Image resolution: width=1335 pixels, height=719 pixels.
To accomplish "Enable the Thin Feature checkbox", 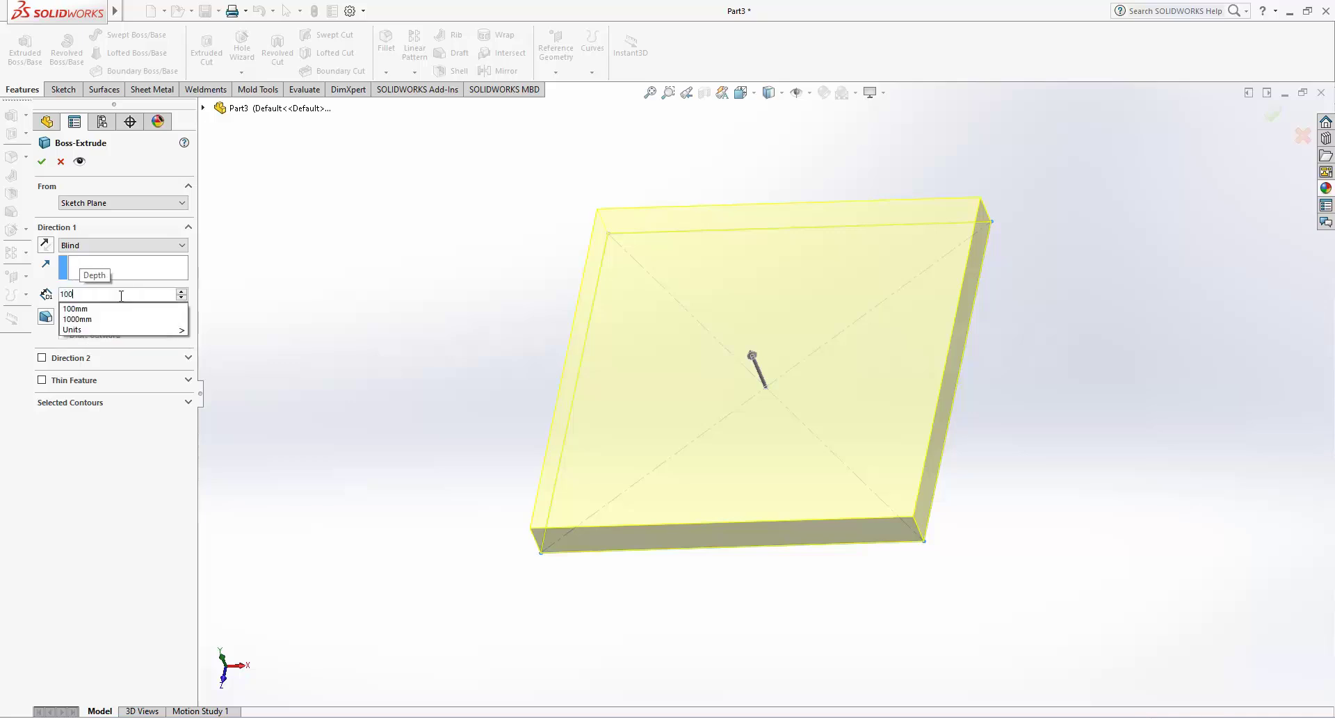I will 42,380.
